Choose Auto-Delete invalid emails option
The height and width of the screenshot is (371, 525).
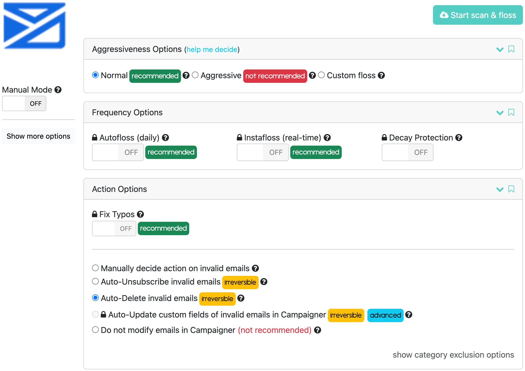tap(95, 298)
